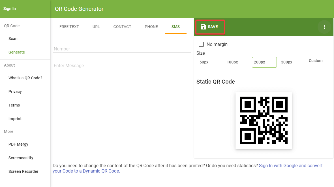This screenshot has width=334, height=187.
Task: Click the Save floppy disk icon
Action: point(203,27)
